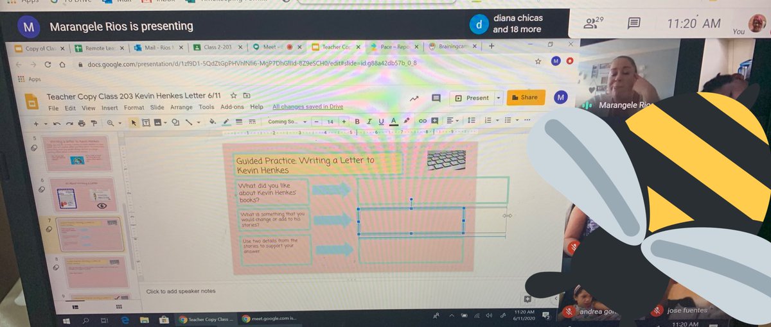Image resolution: width=771 pixels, height=327 pixels.
Task: Open the Present options dropdown arrow
Action: tap(499, 98)
